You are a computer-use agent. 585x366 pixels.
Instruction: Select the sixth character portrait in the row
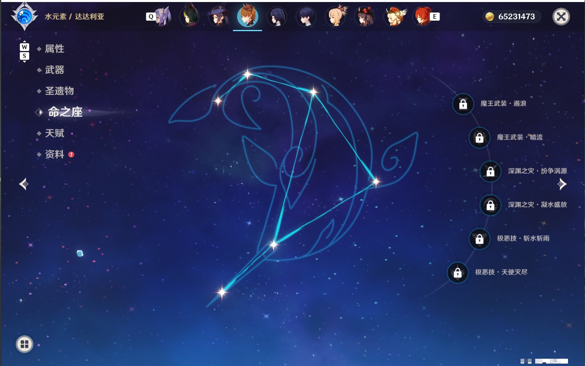[x=306, y=16]
